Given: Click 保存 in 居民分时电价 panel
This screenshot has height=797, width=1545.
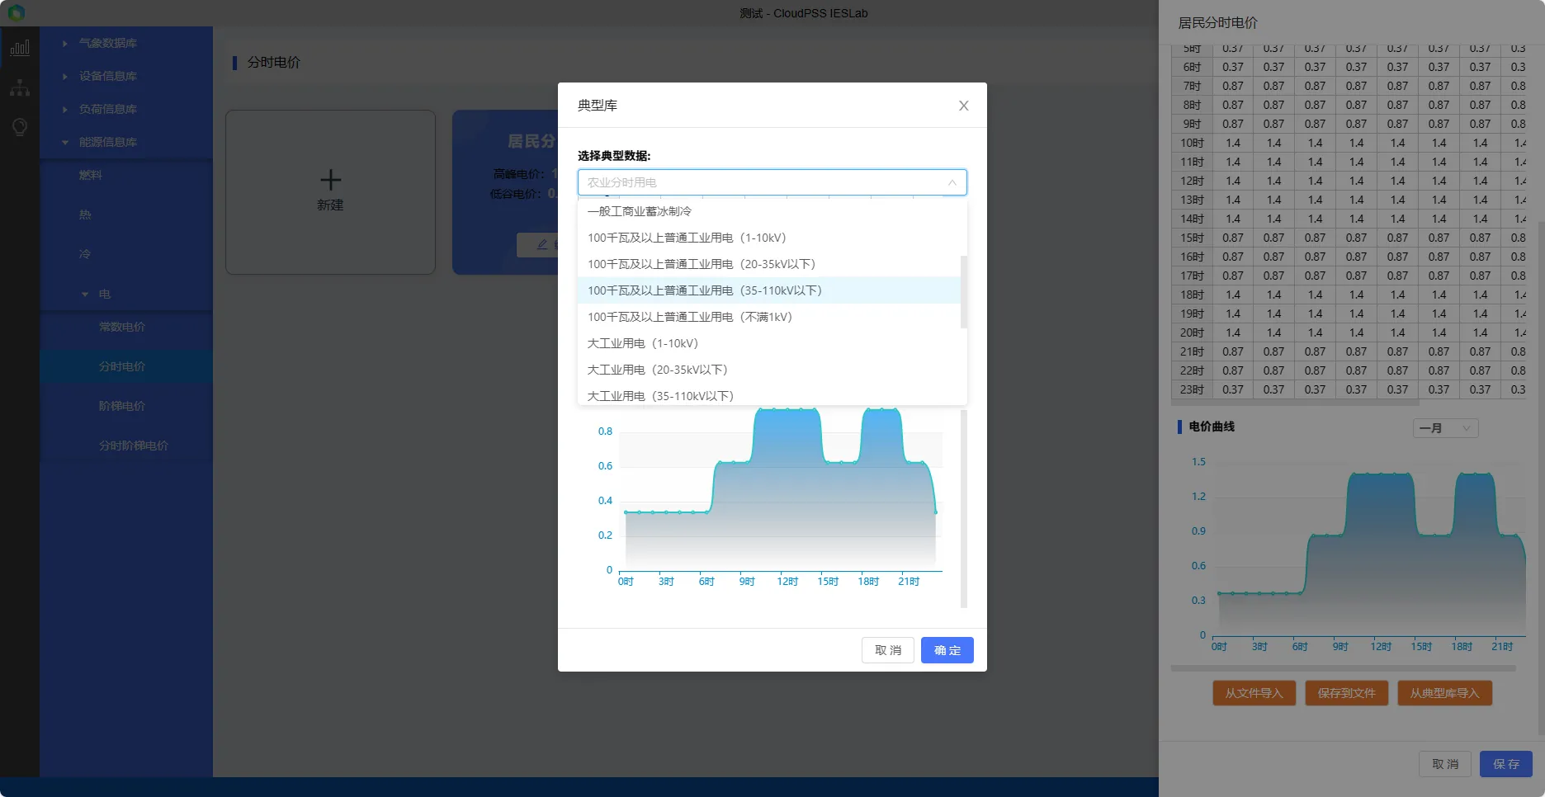Looking at the screenshot, I should coord(1506,764).
